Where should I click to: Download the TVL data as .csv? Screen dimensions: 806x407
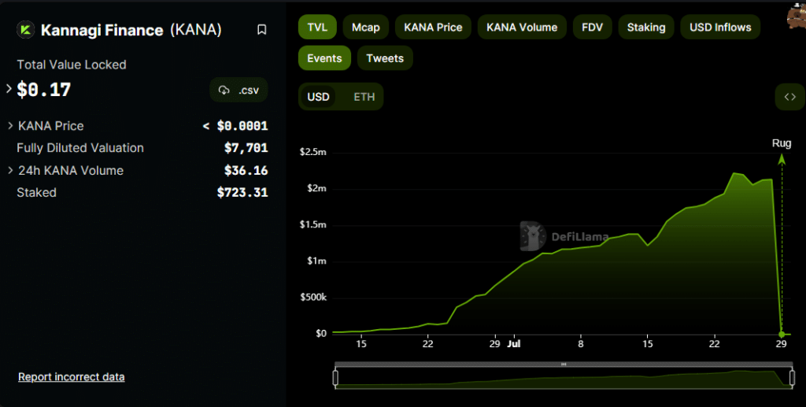click(x=238, y=91)
